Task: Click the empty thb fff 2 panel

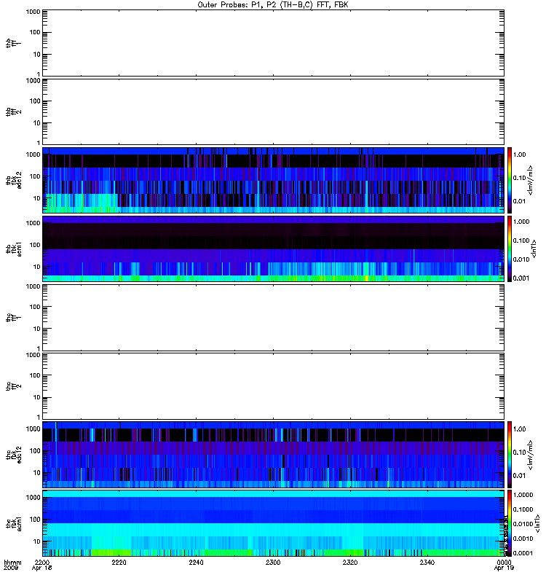Action: point(273,111)
